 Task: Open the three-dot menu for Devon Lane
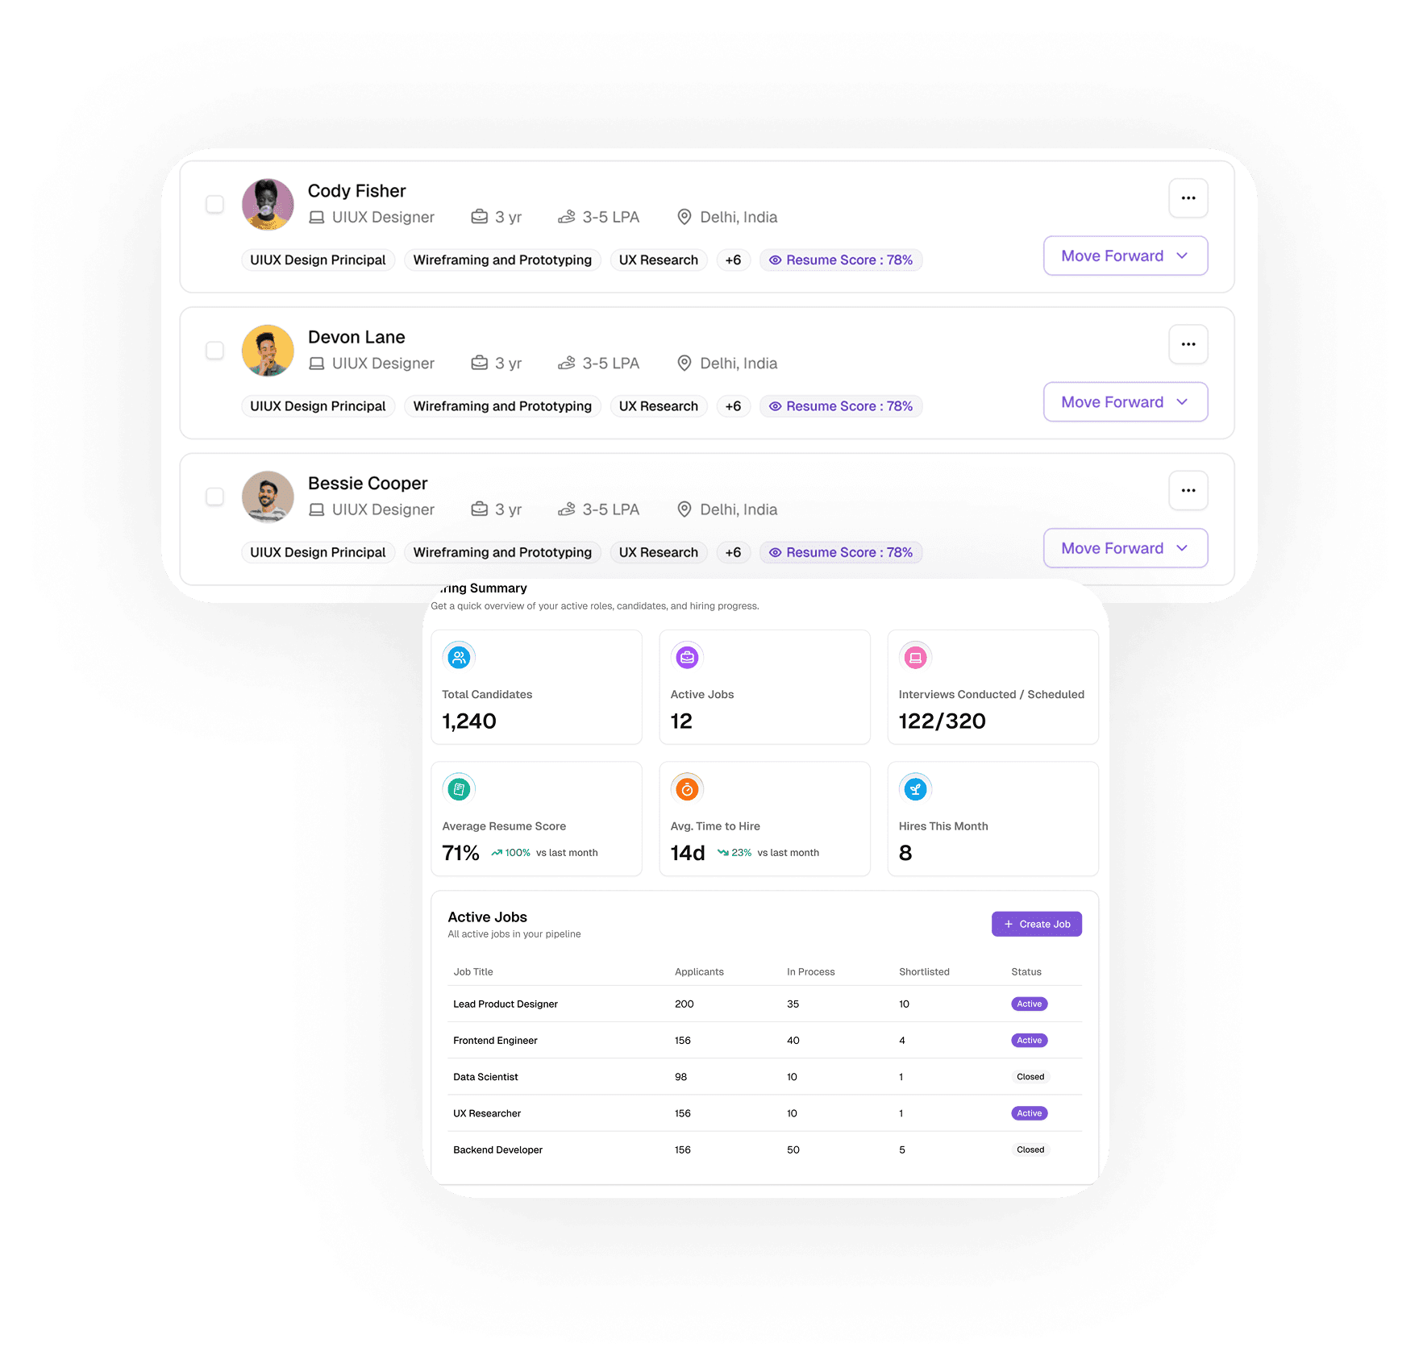pyautogui.click(x=1188, y=344)
